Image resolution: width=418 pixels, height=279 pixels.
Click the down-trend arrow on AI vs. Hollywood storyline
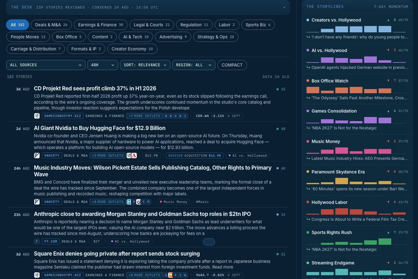pos(388,50)
